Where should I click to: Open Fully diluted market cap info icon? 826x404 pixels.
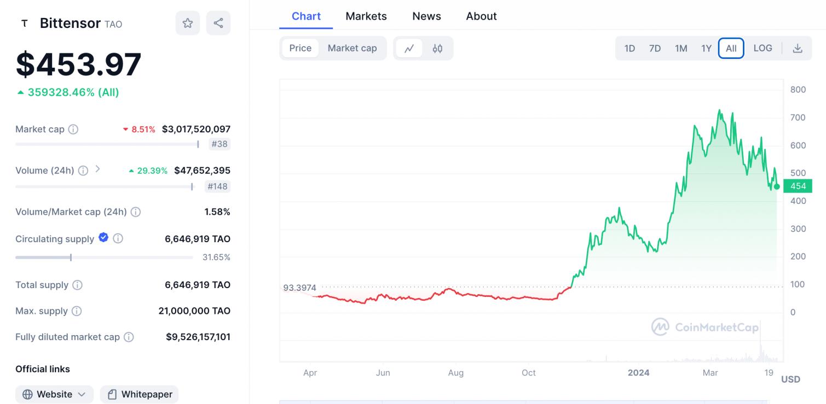(x=129, y=337)
